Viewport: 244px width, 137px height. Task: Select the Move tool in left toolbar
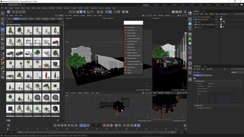3,30
